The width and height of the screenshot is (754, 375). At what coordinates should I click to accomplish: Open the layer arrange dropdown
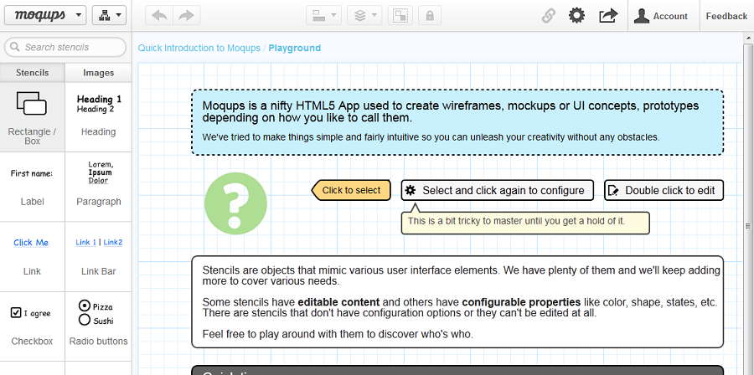364,15
